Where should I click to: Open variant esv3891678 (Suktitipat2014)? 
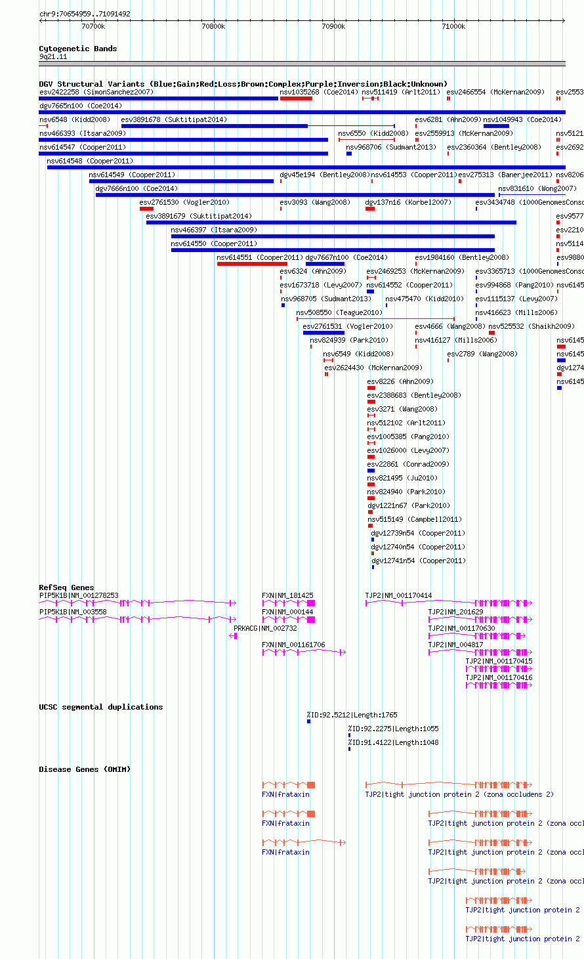coord(174,120)
